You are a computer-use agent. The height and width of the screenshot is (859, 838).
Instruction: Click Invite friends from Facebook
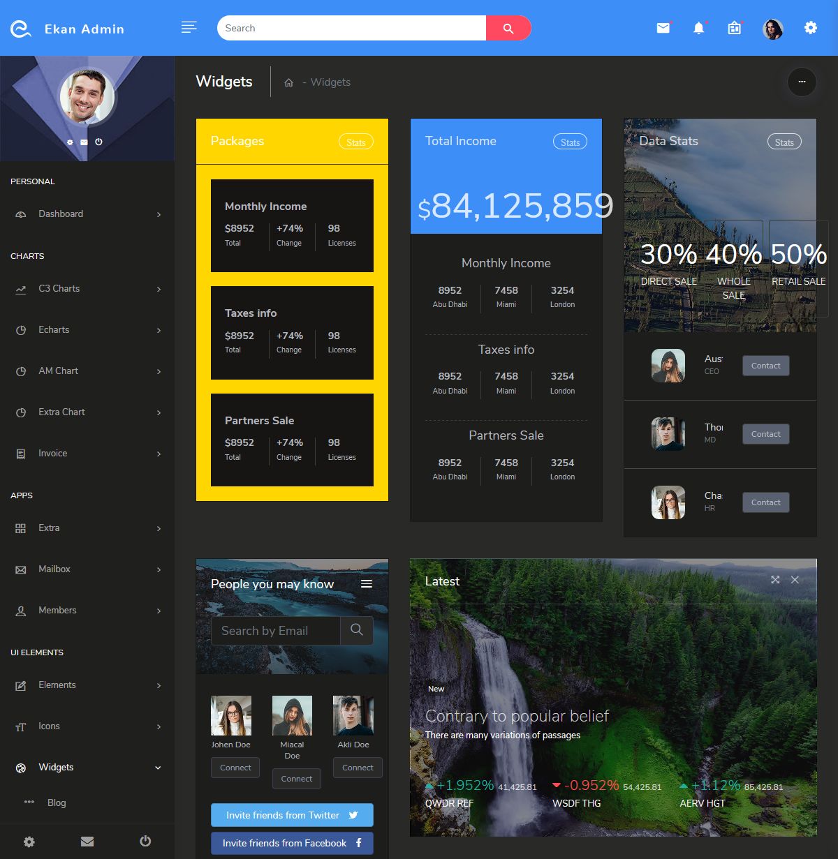point(292,843)
